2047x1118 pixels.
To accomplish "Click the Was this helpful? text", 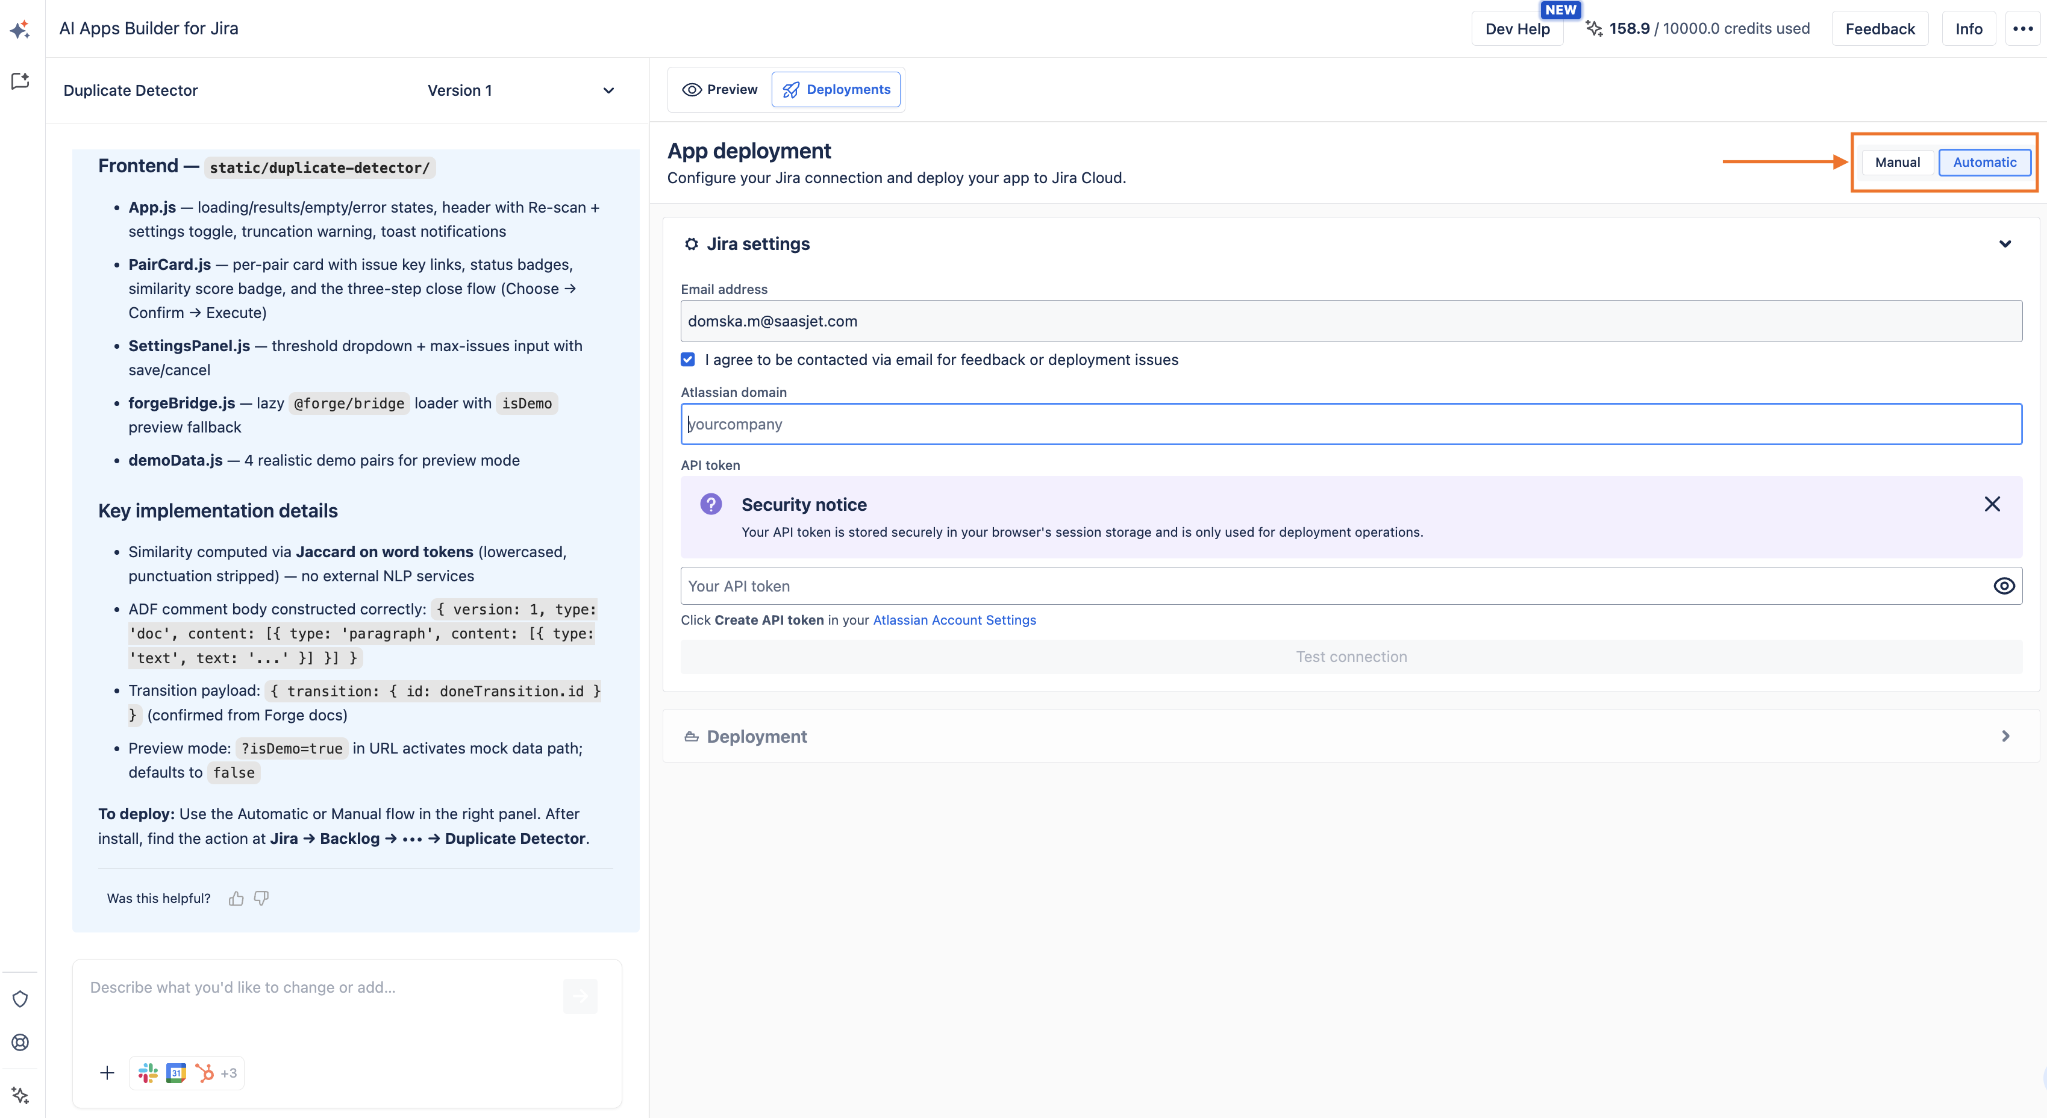I will pos(159,898).
